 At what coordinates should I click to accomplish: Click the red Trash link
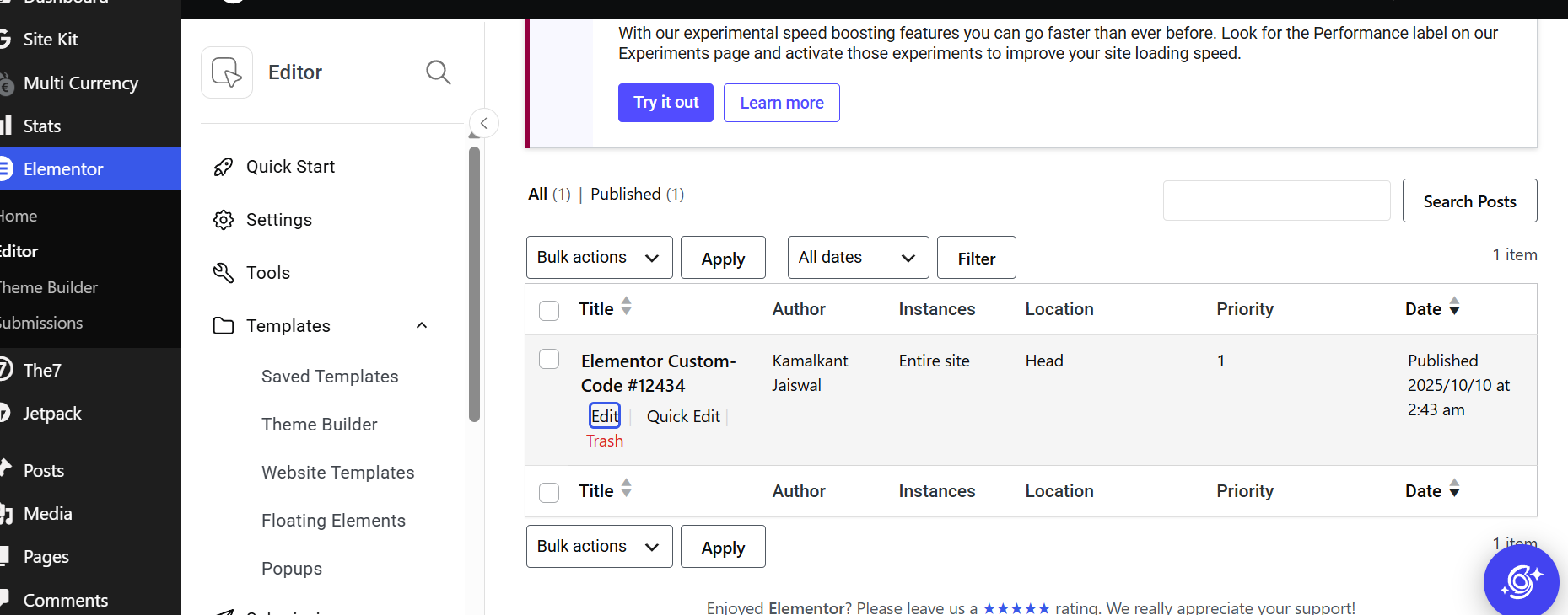605,441
